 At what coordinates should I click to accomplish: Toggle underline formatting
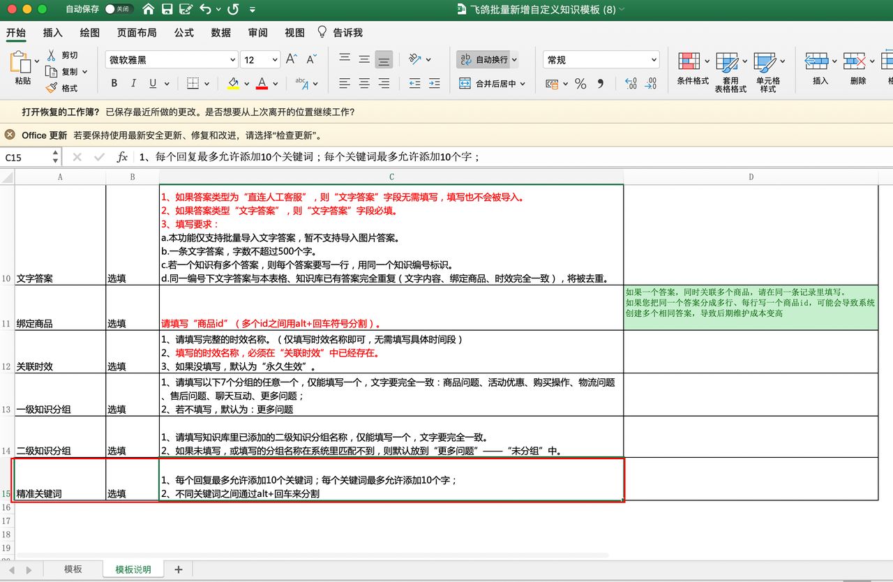(x=153, y=84)
